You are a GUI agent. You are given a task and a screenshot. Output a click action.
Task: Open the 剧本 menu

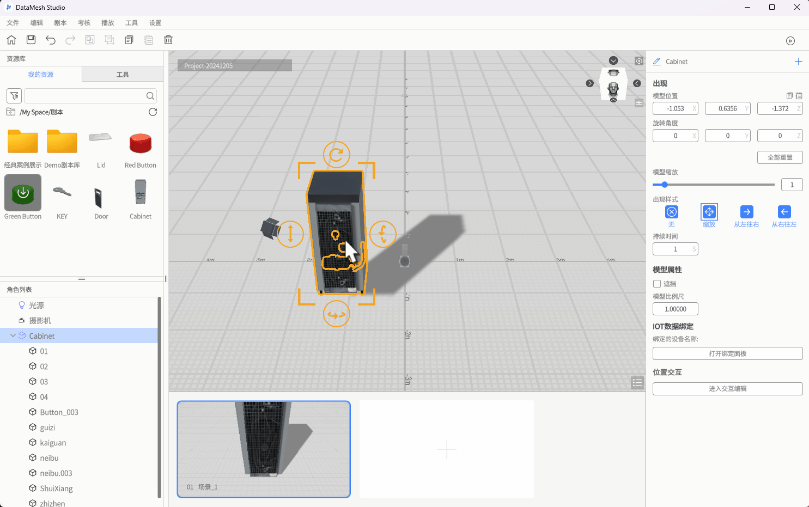click(x=60, y=23)
